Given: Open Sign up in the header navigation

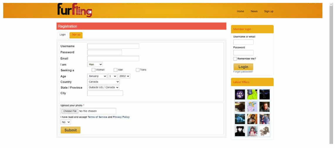Looking at the screenshot, I should (x=268, y=11).
